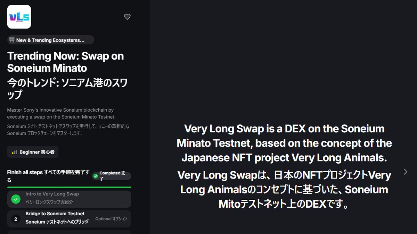Click the Completed status badge
Viewport: 417px width, 234px height.
112,176
